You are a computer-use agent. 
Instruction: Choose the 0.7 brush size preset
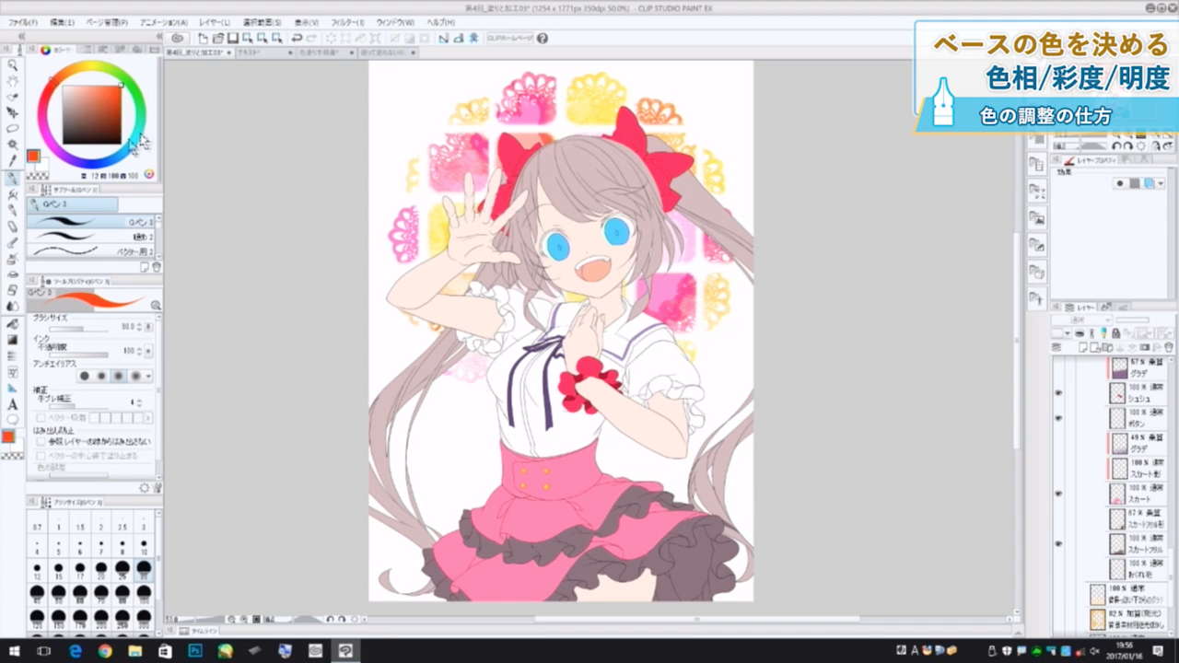coord(38,524)
